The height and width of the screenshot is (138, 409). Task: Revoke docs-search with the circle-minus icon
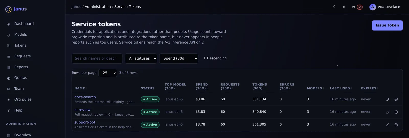pyautogui.click(x=396, y=100)
